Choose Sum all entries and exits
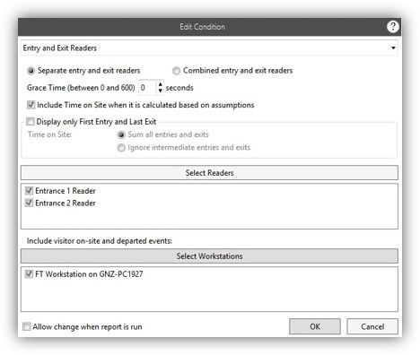This screenshot has width=420, height=355. pos(121,134)
